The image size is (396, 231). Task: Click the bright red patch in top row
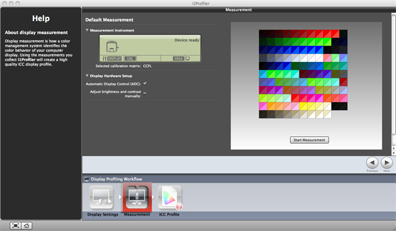[335, 33]
